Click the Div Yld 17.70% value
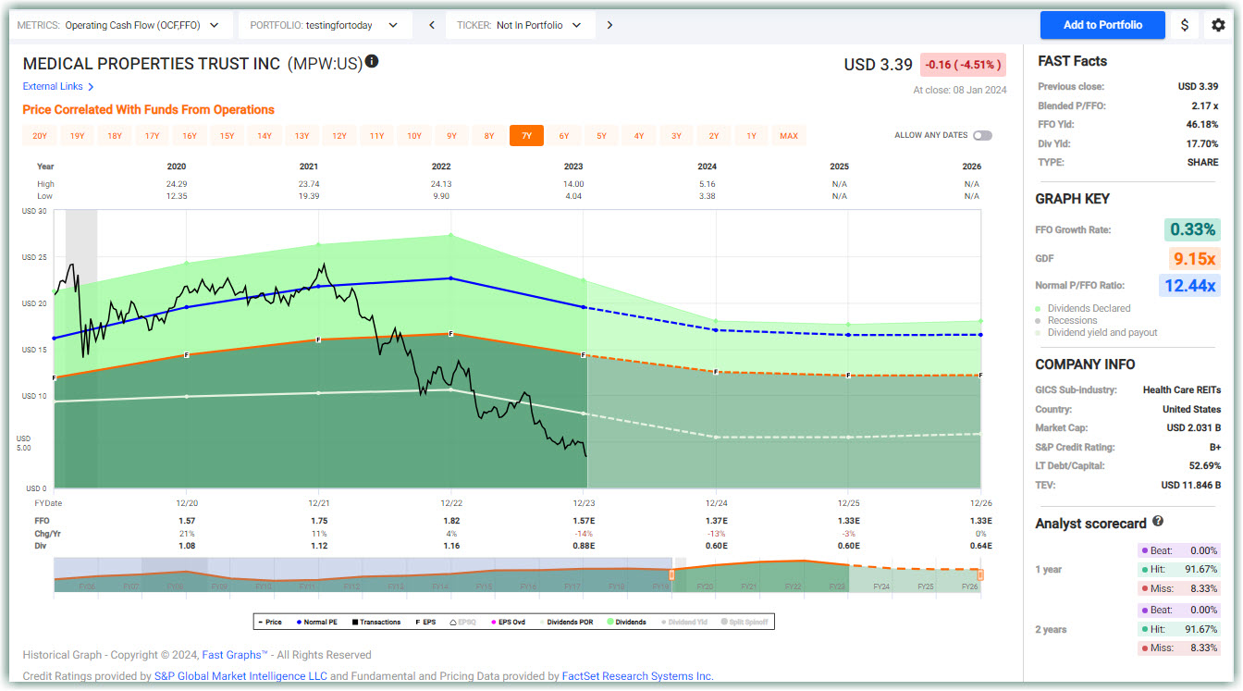The image size is (1243, 691). [x=1203, y=143]
